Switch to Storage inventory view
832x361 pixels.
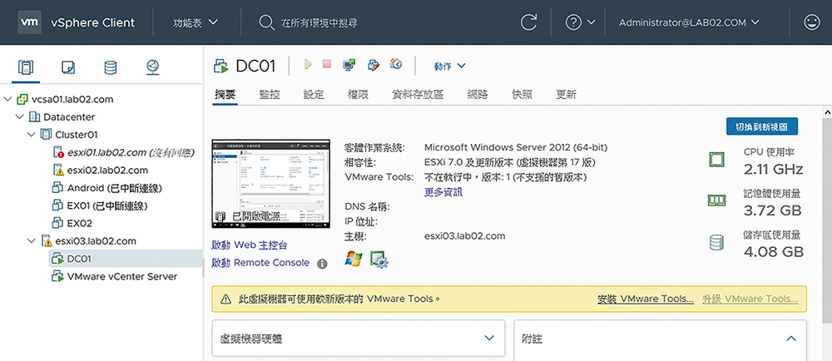tap(111, 67)
